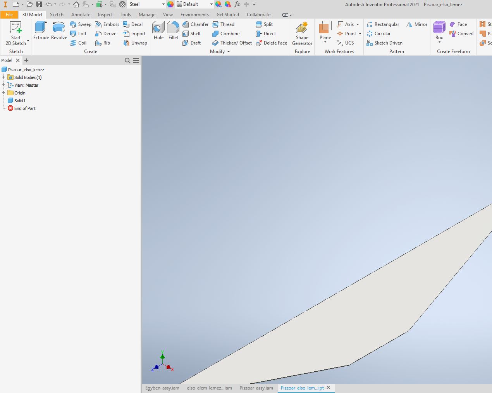The width and height of the screenshot is (492, 393).
Task: Select the Shell tool
Action: (x=191, y=34)
